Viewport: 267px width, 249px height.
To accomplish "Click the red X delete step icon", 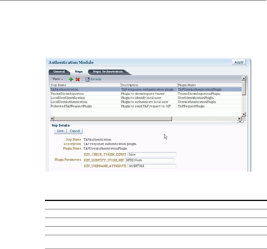I will tap(78, 79).
